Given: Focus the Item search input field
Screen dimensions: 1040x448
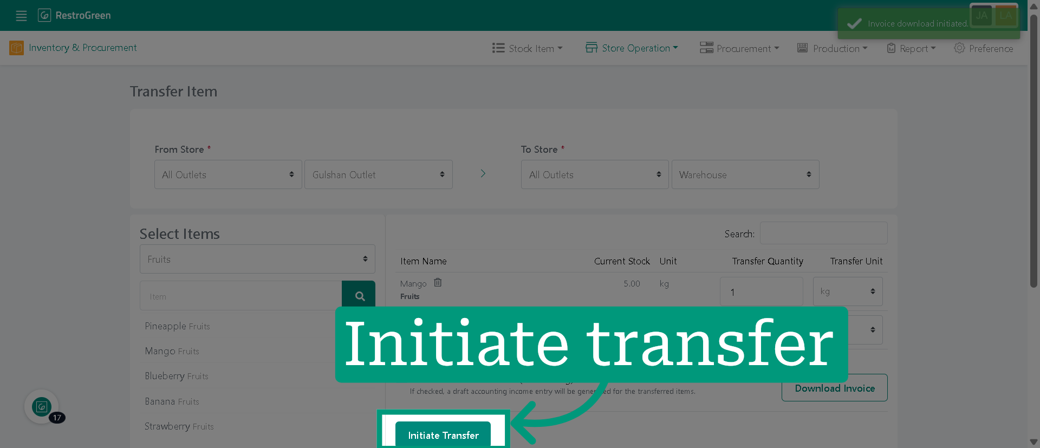Looking at the screenshot, I should 240,296.
